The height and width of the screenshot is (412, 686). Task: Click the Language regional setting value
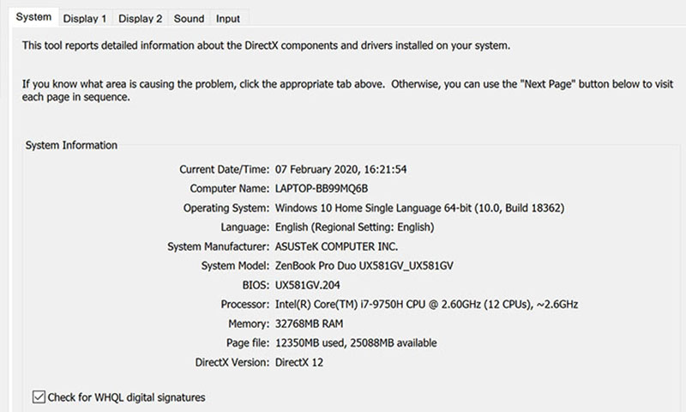click(x=354, y=227)
